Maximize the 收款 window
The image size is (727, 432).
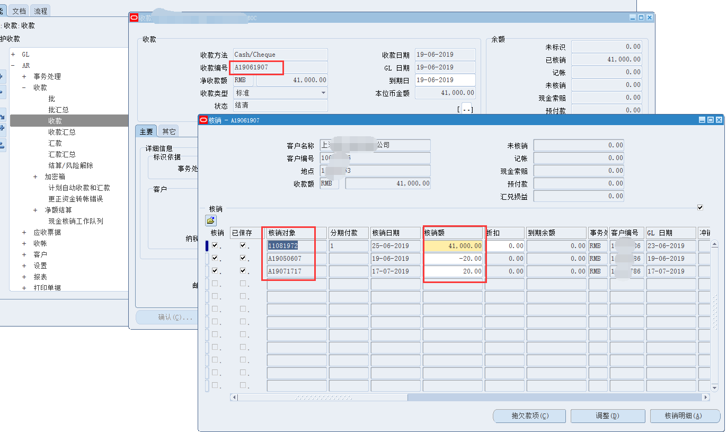coord(641,17)
